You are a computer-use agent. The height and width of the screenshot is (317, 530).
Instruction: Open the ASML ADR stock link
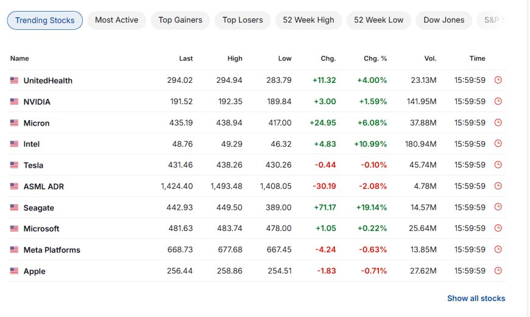(44, 187)
